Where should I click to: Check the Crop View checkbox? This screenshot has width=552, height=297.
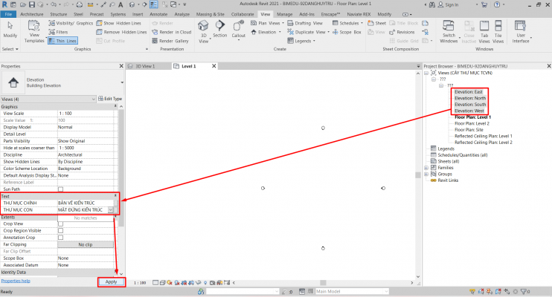[60, 223]
